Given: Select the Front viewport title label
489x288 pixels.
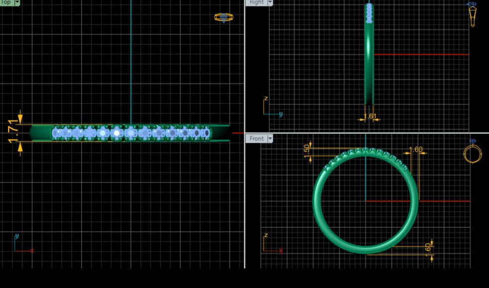Looking at the screenshot, I should click(256, 138).
